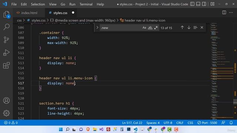Close the Find widget
Image resolution: width=237 pixels, height=133 pixels.
(202, 27)
